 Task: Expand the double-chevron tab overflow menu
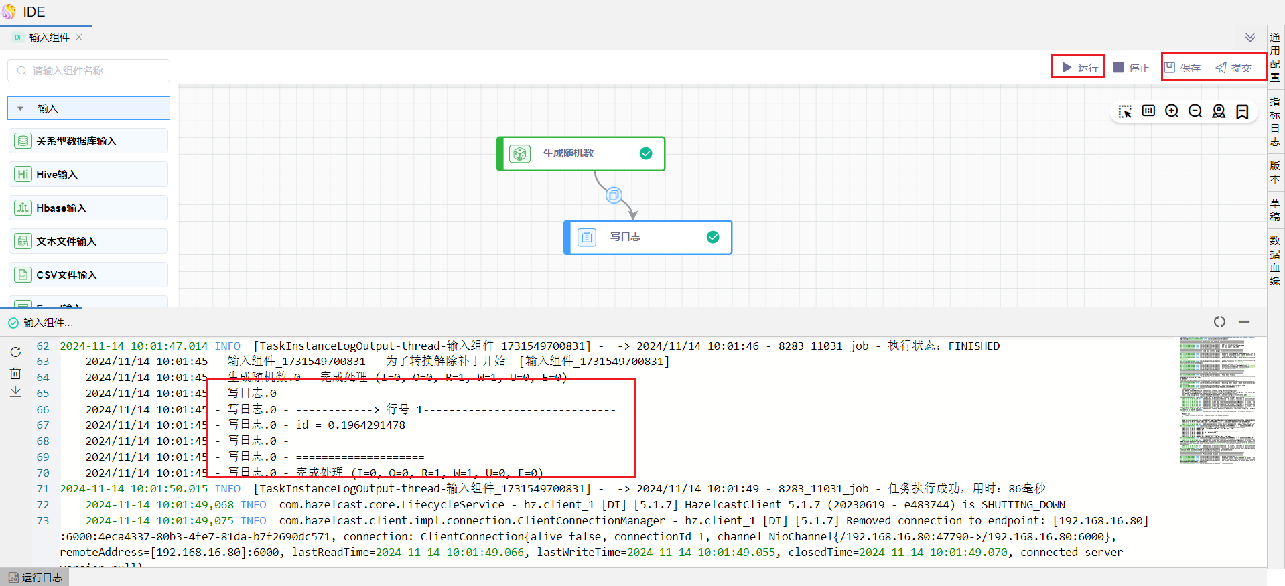click(x=1249, y=38)
